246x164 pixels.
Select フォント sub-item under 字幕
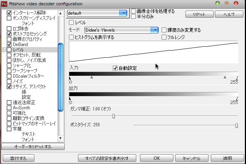(x=28, y=139)
